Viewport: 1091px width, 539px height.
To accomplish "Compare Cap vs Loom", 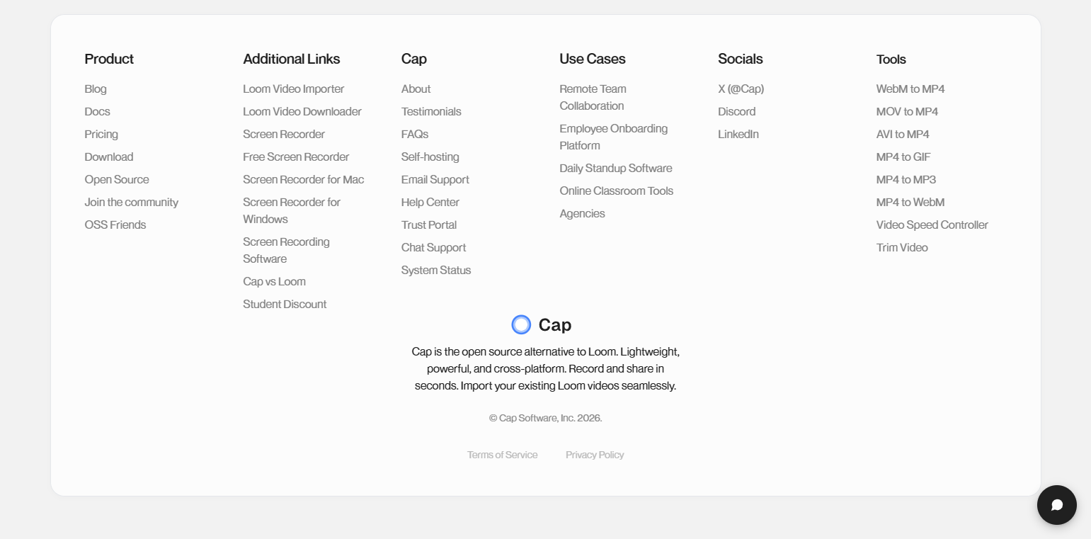I will (274, 281).
